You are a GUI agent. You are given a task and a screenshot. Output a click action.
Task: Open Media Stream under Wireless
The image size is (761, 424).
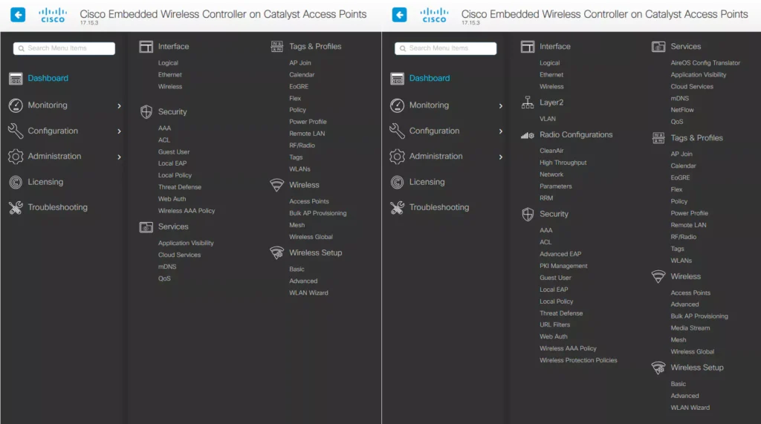click(x=690, y=327)
